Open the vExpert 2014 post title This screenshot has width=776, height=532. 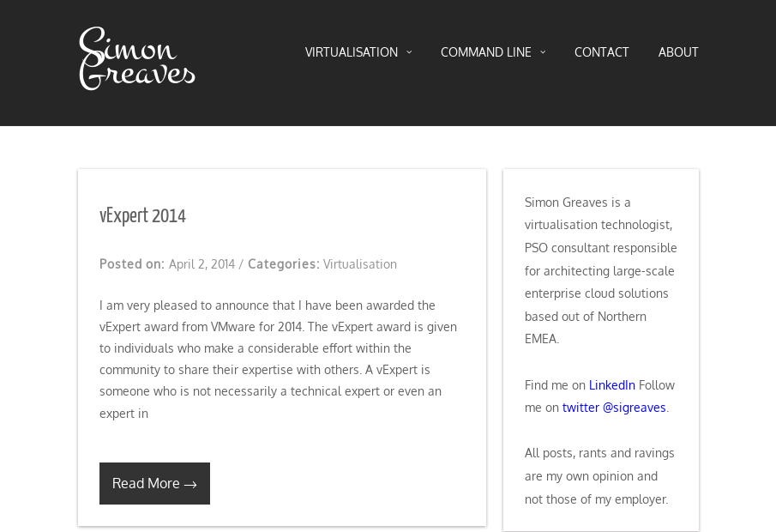tap(142, 216)
